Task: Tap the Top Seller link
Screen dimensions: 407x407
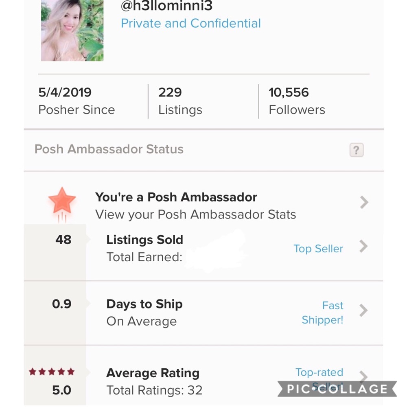Action: 318,249
